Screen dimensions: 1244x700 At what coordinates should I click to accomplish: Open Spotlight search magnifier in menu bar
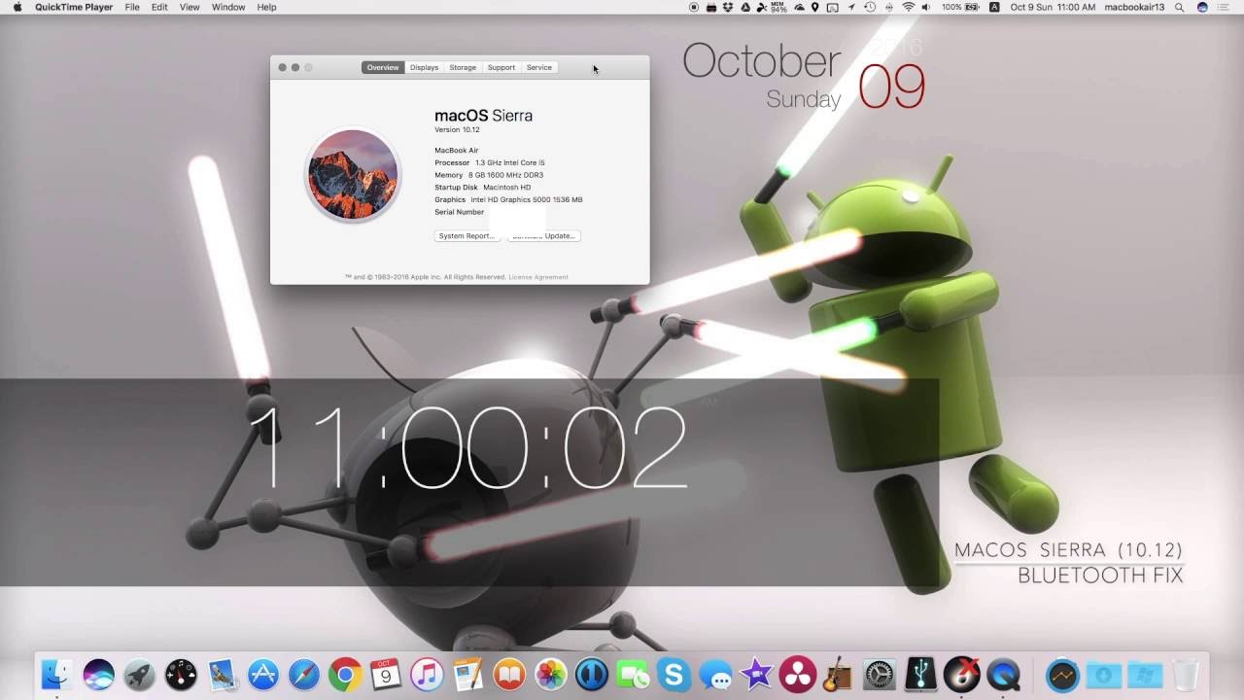[1180, 7]
